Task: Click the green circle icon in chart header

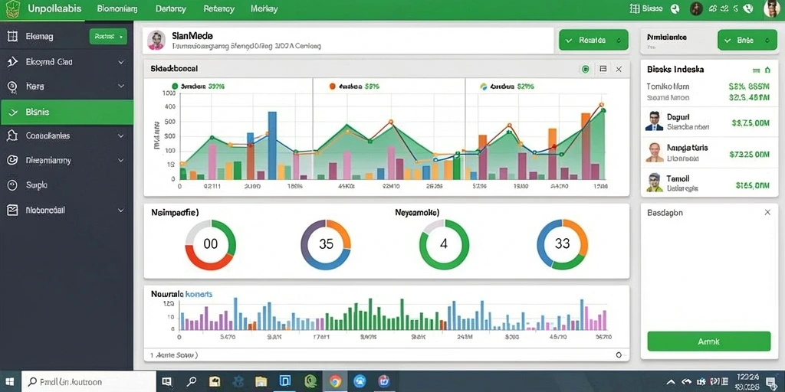Action: point(585,69)
